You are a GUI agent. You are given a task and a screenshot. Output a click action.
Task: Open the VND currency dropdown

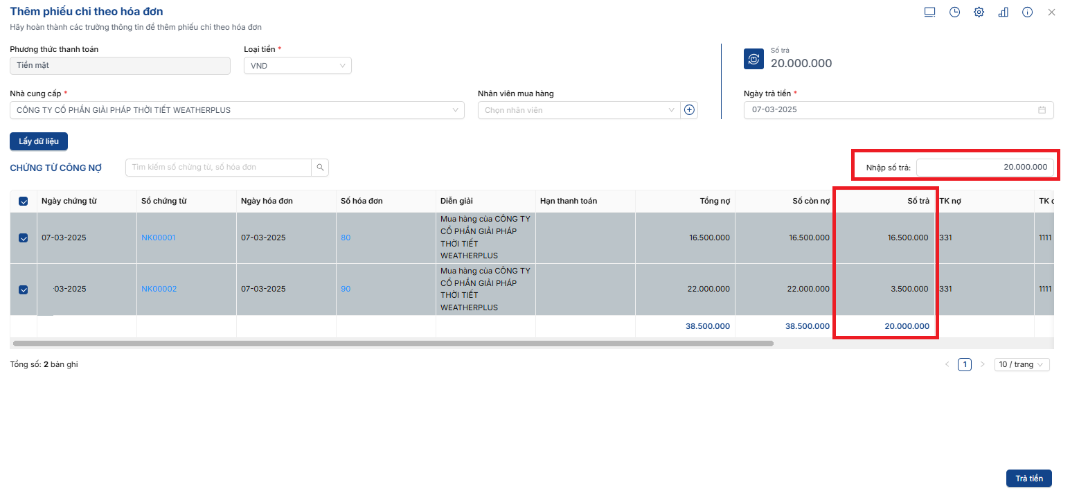(298, 66)
